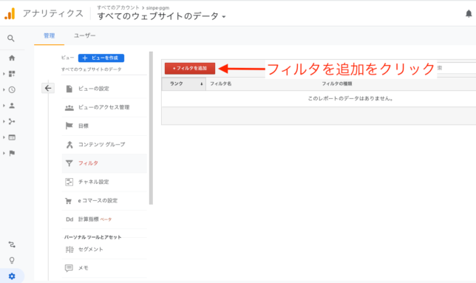
Task: Open ビューのアクセス管理
Action: 104,107
